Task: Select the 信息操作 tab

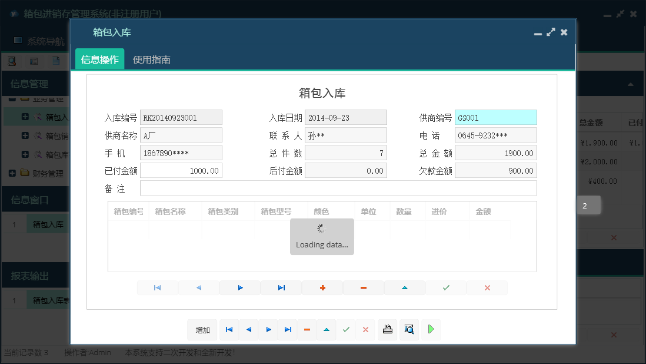Action: [x=99, y=59]
